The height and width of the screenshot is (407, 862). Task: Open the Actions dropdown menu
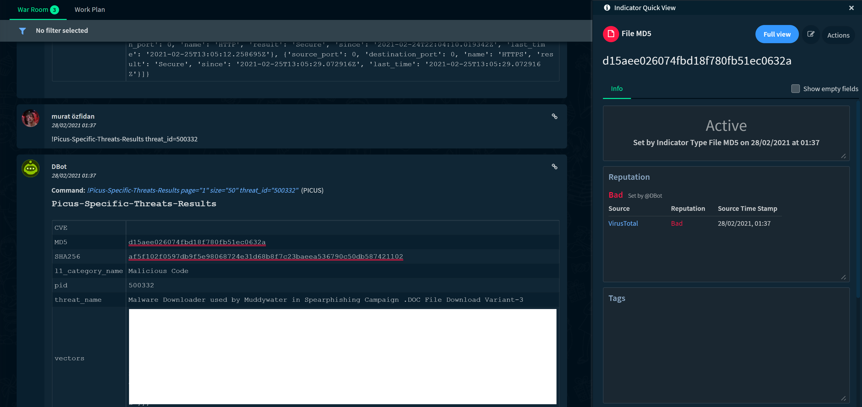point(838,35)
